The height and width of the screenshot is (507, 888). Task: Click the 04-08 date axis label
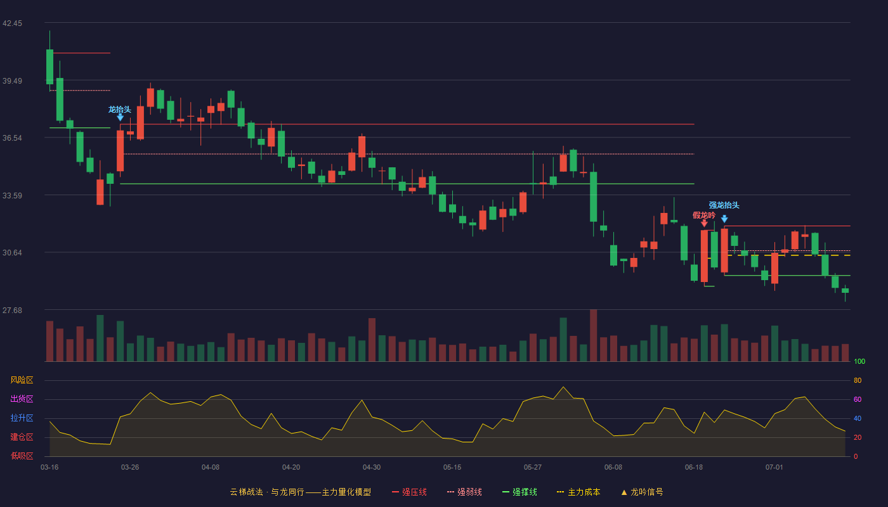(x=211, y=467)
